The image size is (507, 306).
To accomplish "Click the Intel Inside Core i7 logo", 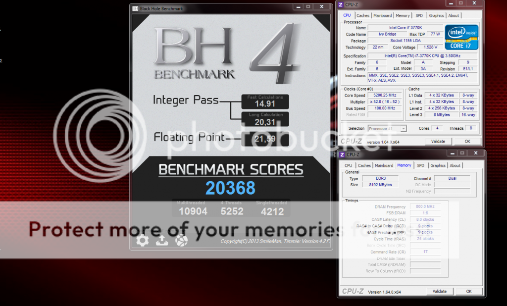I will (461, 36).
